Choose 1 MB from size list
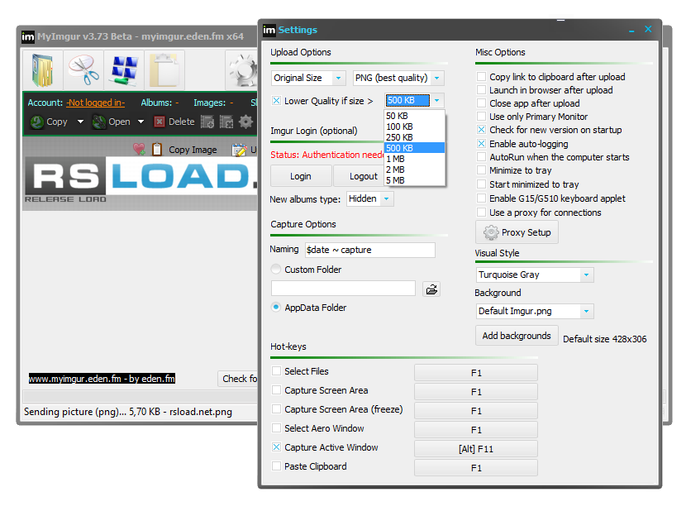This screenshot has width=686, height=511. (414, 159)
